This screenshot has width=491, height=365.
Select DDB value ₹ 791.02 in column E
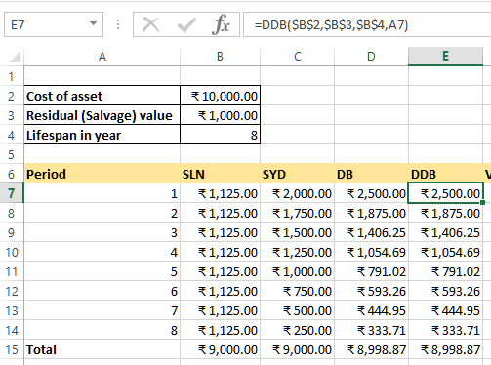[x=445, y=271]
